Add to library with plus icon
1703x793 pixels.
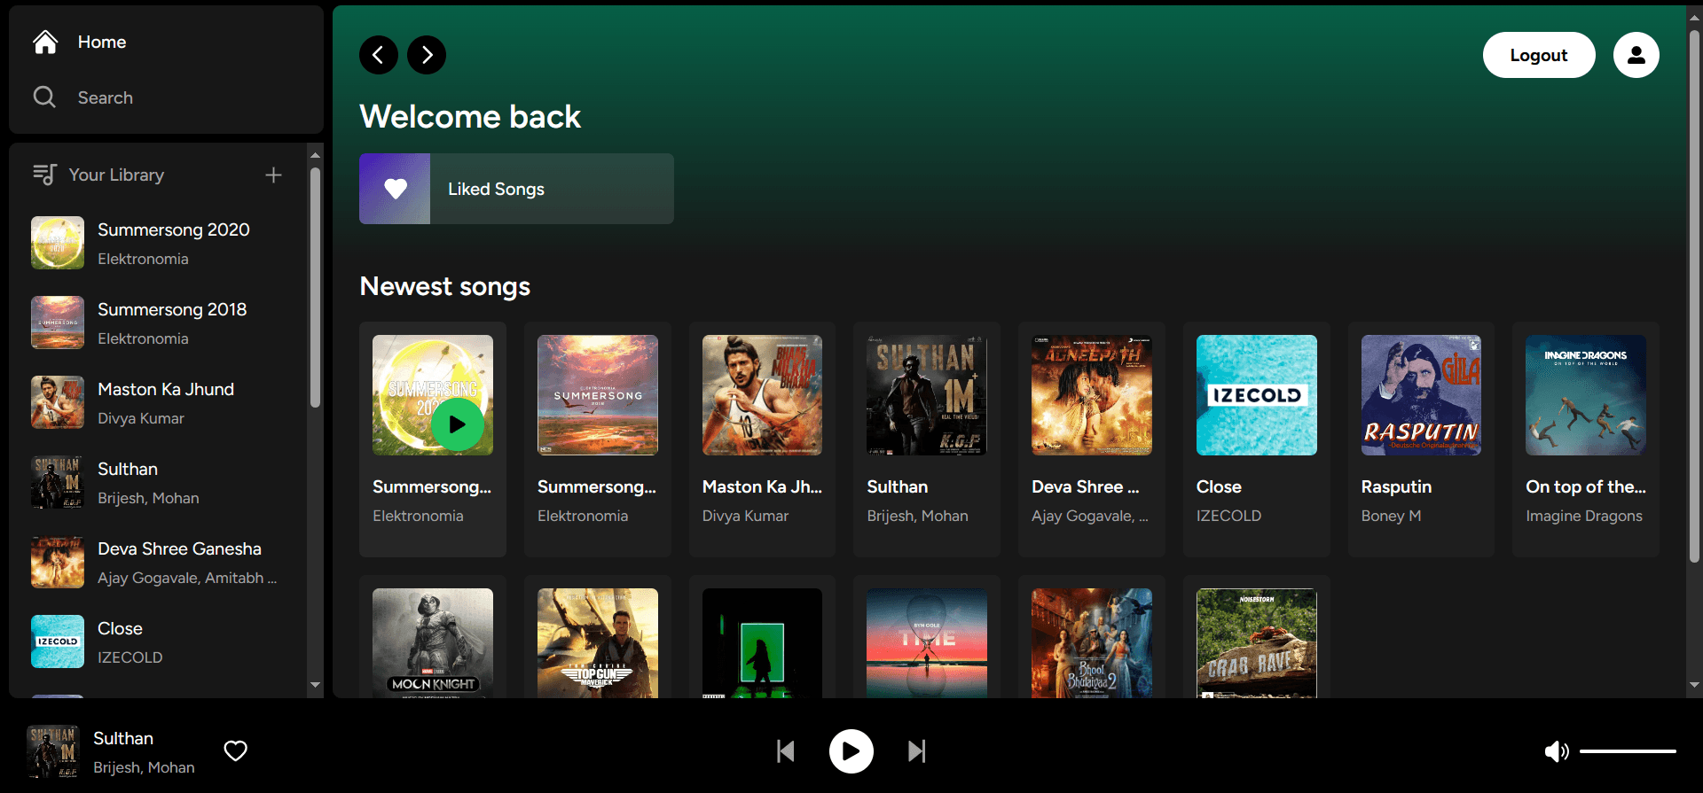273,175
